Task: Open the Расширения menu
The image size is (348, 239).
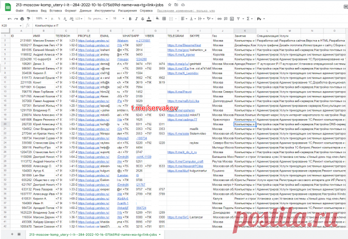Action: click(128, 11)
